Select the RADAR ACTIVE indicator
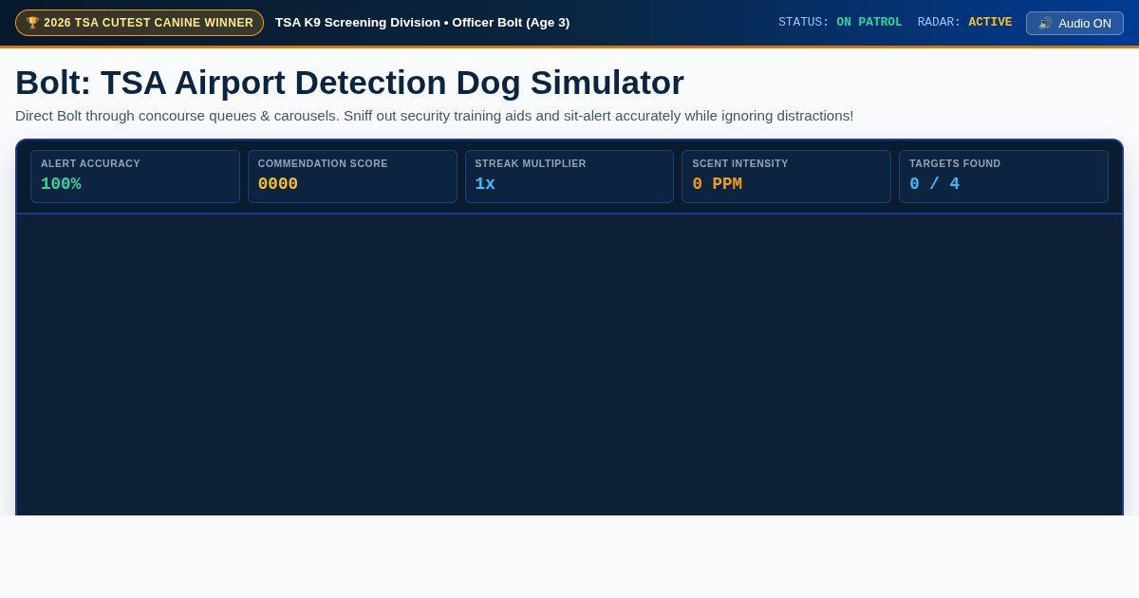Image resolution: width=1139 pixels, height=598 pixels. (964, 22)
